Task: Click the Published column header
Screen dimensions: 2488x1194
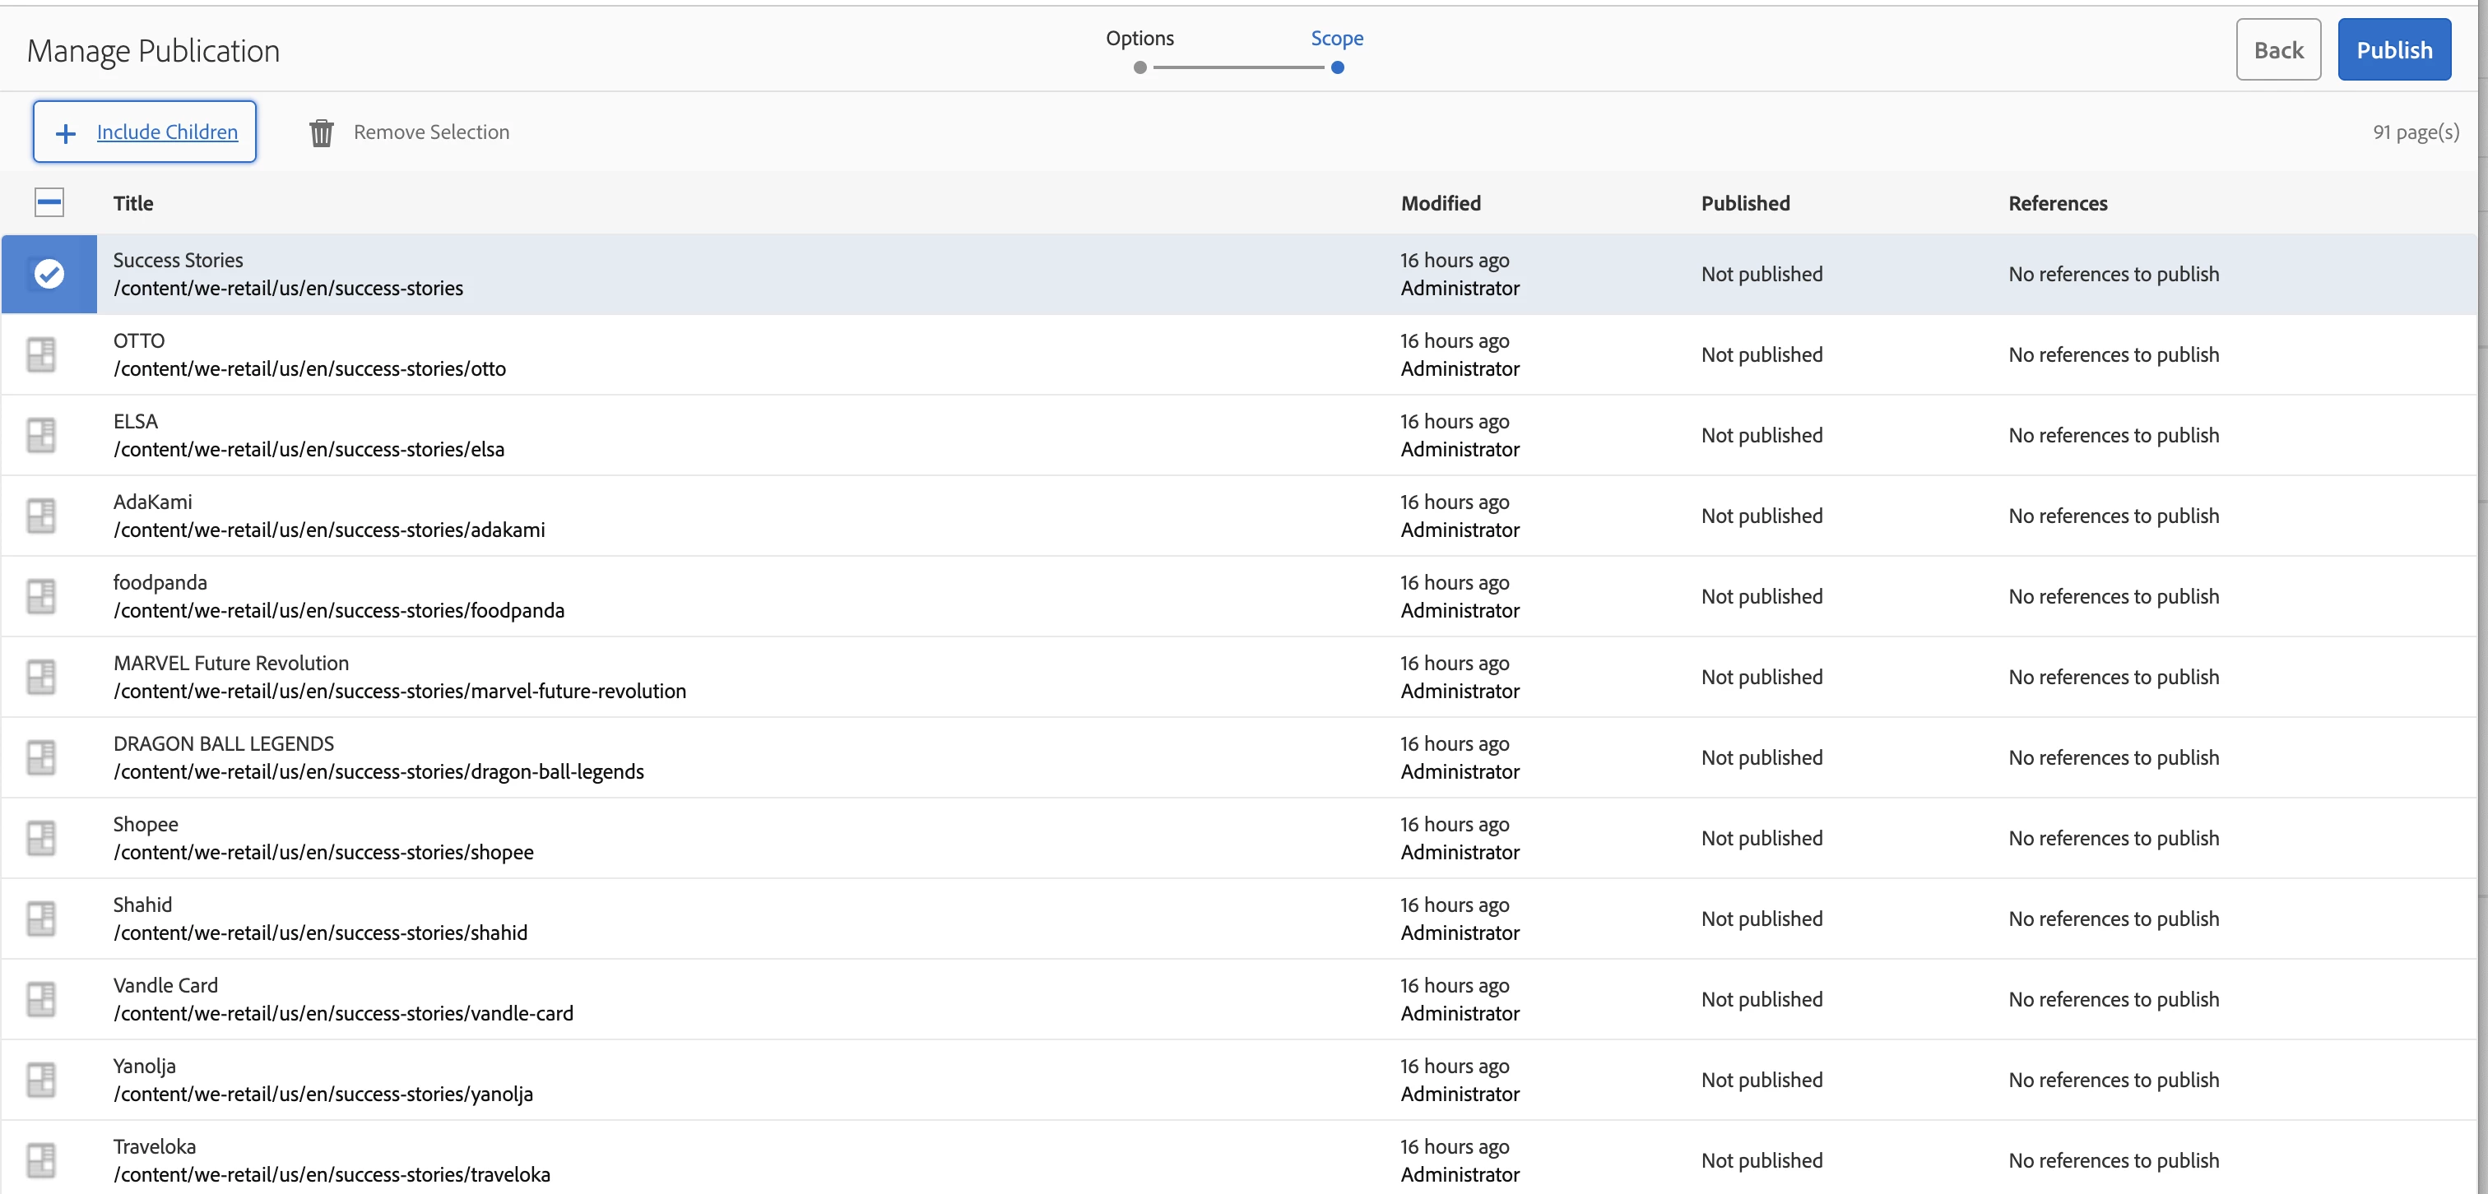Action: [x=1744, y=204]
